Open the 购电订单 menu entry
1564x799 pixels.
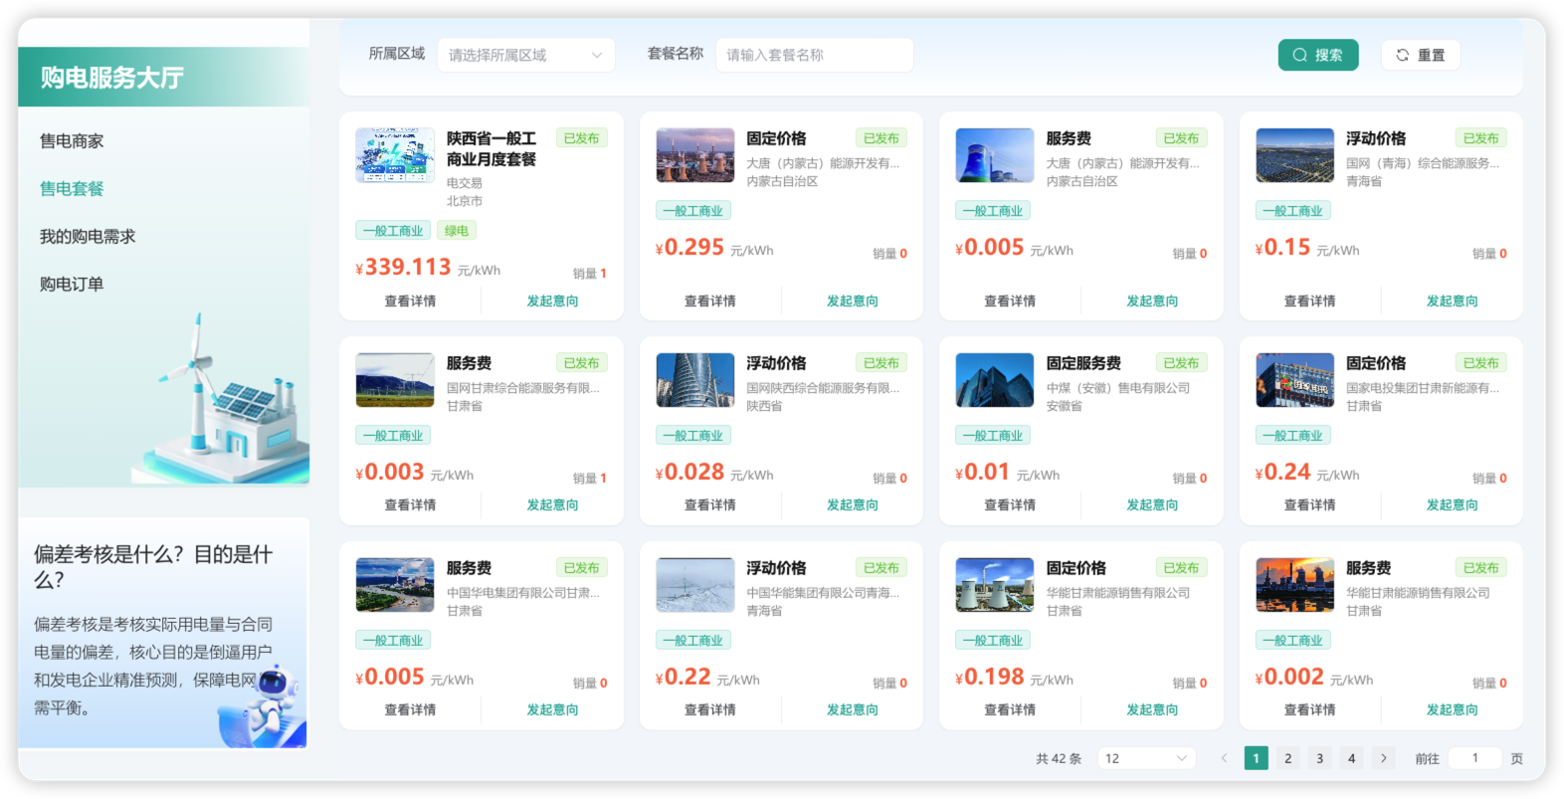[72, 285]
